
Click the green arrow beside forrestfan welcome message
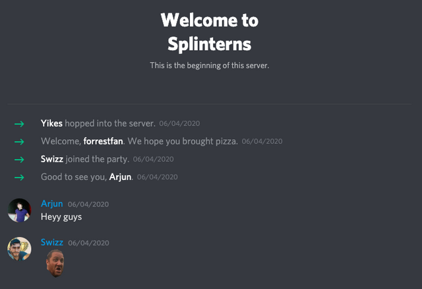click(19, 141)
